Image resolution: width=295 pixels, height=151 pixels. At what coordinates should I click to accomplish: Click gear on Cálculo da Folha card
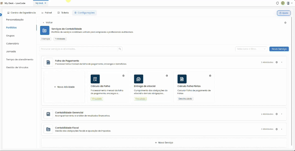coord(123,76)
